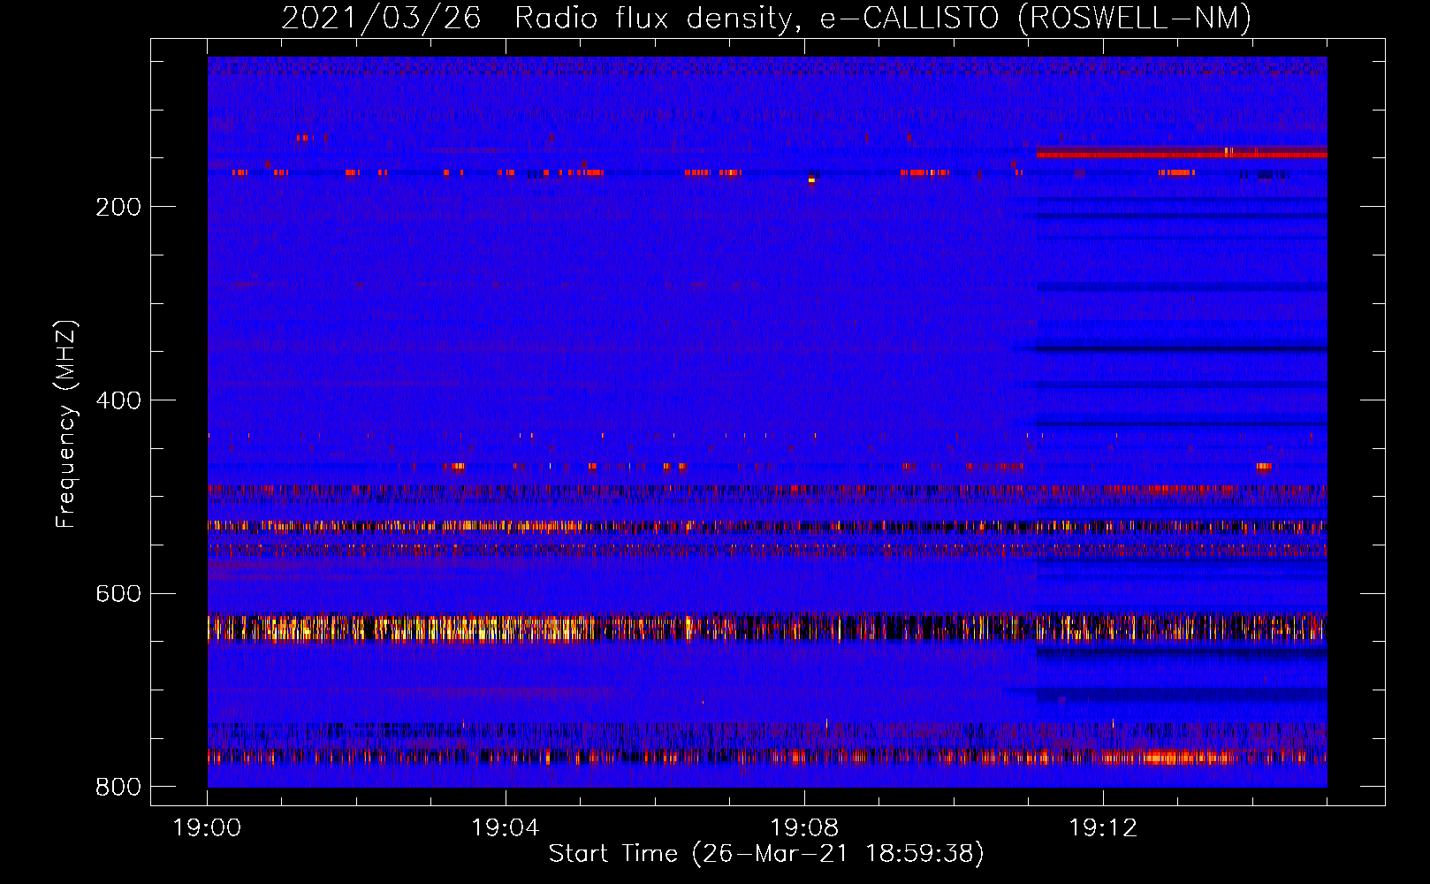Click the 200 frequency tick label
The height and width of the screenshot is (884, 1430).
(x=118, y=207)
